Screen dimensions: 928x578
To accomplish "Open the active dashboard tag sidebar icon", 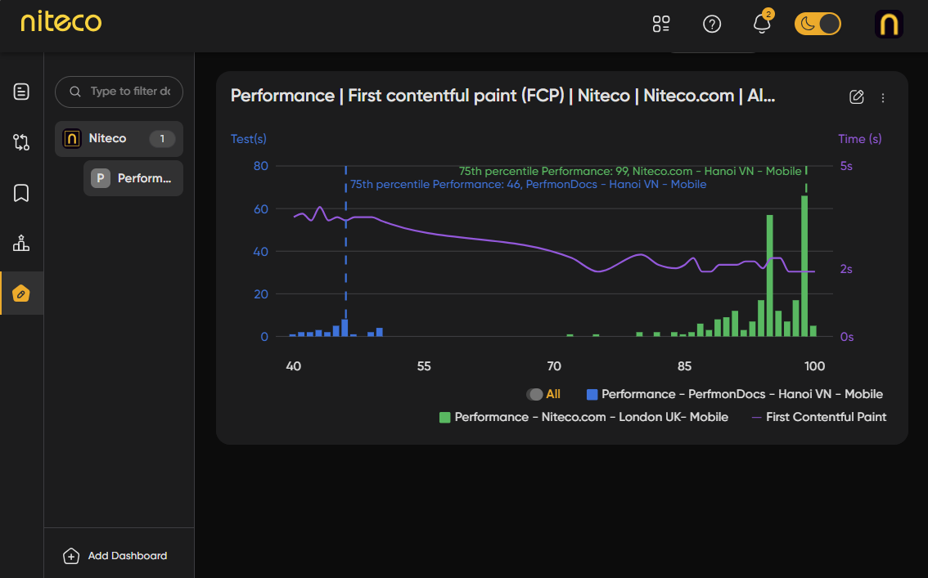I will [21, 293].
